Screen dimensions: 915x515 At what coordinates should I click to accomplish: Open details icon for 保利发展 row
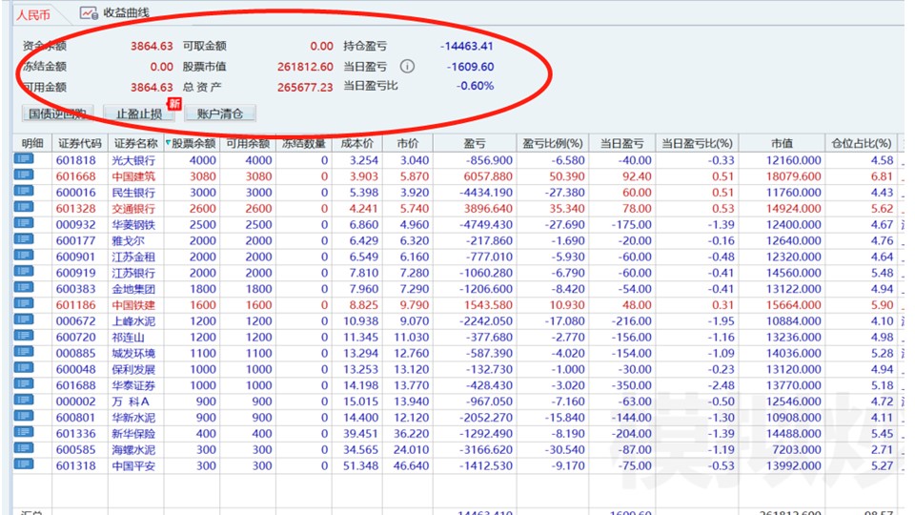pyautogui.click(x=23, y=367)
